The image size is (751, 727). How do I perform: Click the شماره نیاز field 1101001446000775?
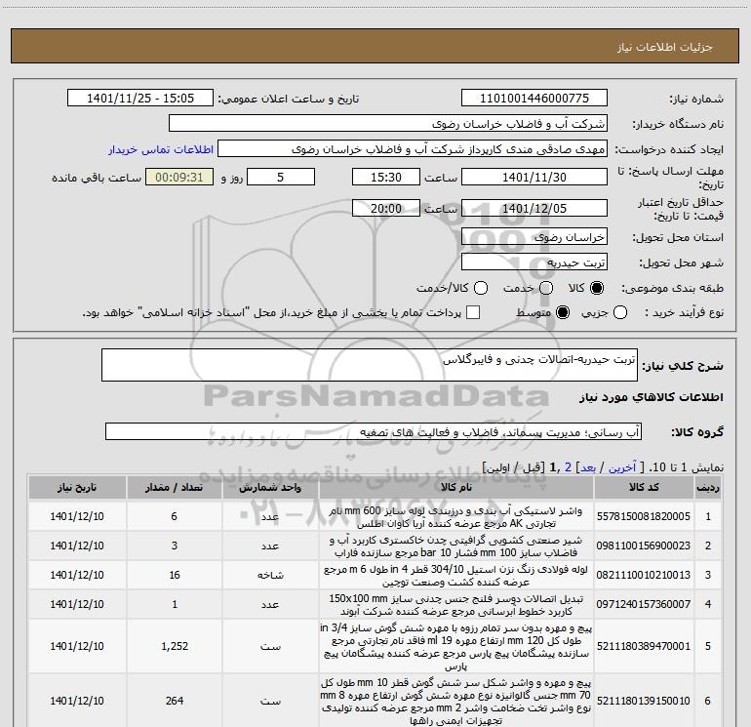point(534,99)
